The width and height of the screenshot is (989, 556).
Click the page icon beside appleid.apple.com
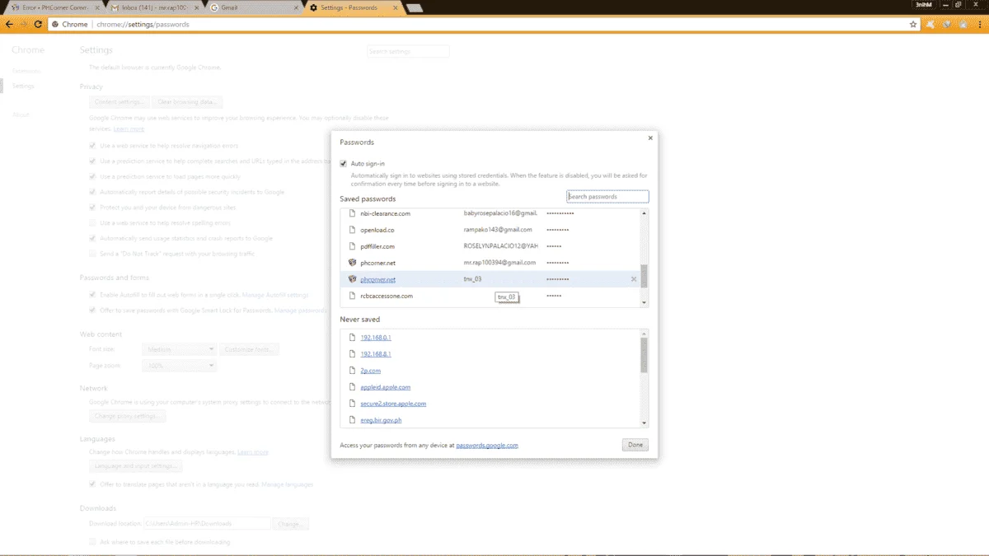point(353,387)
